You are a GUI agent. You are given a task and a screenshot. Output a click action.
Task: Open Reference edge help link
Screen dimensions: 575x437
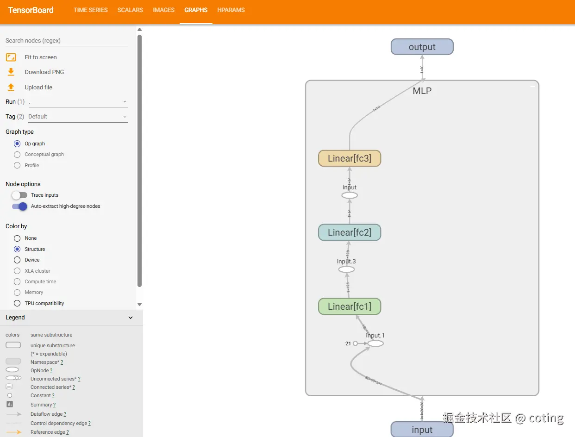pos(68,432)
